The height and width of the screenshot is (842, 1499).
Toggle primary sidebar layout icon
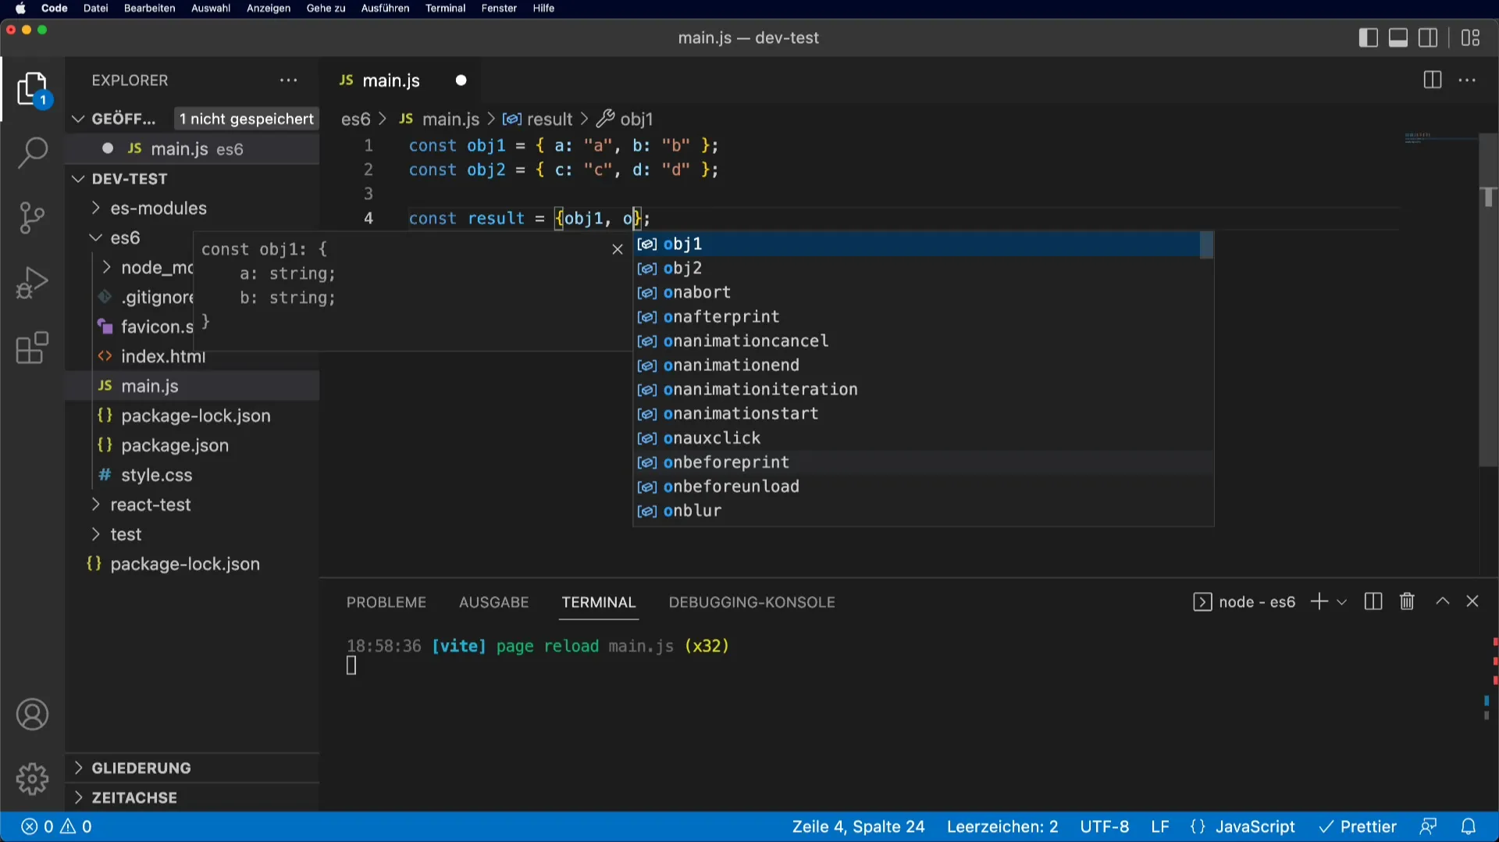click(x=1368, y=37)
